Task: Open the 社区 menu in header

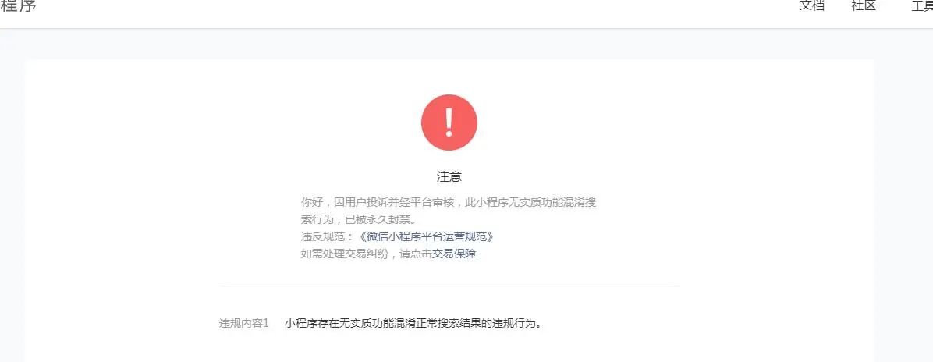Action: 864,5
